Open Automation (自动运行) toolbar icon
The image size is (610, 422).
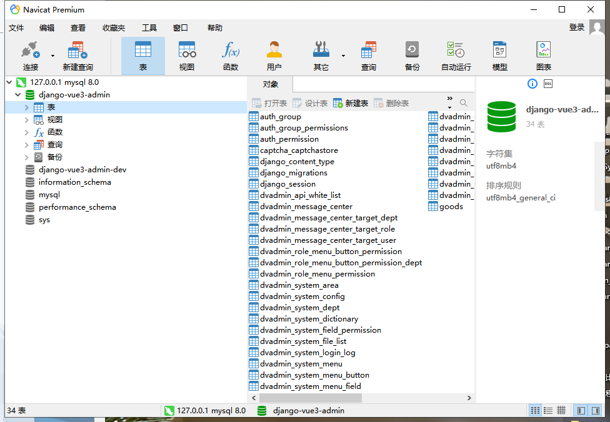(x=456, y=56)
